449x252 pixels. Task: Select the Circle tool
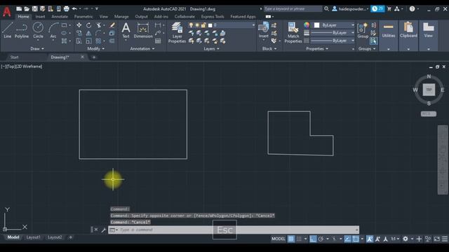pos(38,30)
